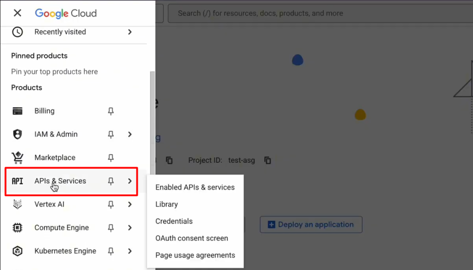Expand the Compute Engine submenu chevron

tap(130, 228)
